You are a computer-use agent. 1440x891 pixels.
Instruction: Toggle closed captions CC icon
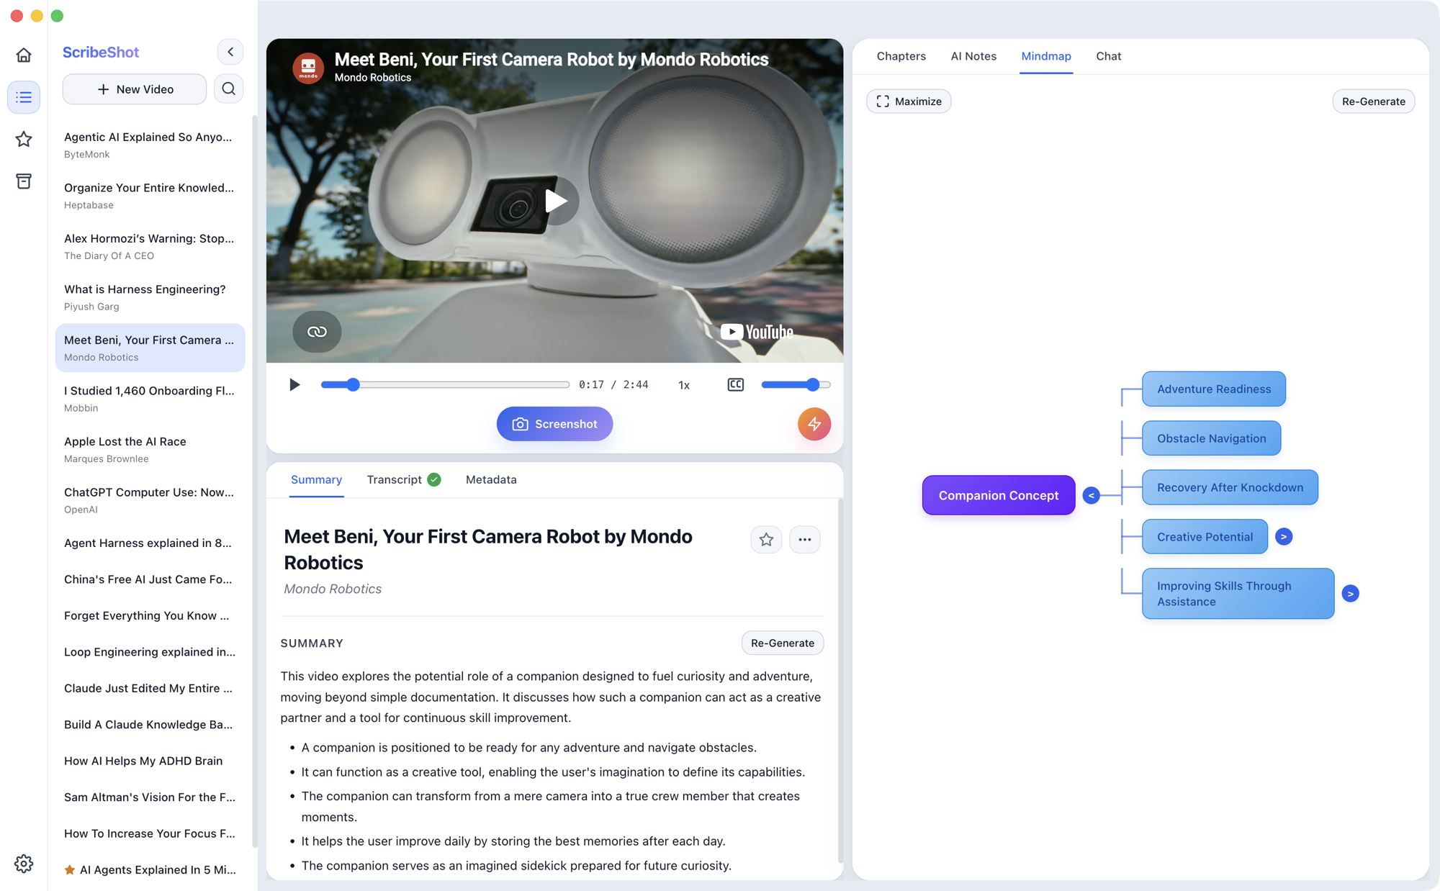coord(735,385)
